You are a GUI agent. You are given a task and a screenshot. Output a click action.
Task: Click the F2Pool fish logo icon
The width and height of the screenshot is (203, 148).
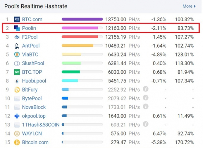point(17,37)
